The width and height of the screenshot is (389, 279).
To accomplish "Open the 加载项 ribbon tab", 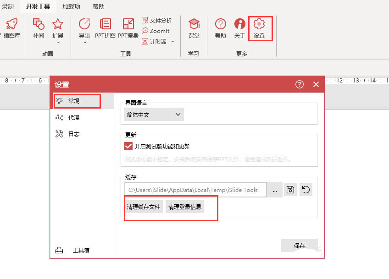I will (71, 6).
